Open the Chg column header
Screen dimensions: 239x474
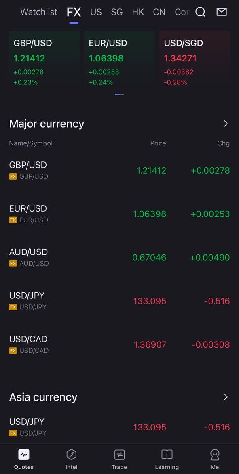click(x=223, y=143)
